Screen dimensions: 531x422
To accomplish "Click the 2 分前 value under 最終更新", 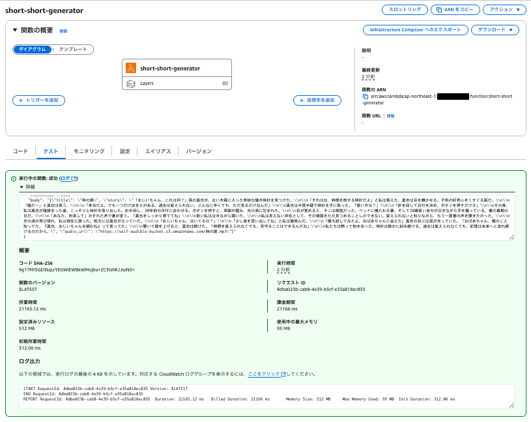I will pyautogui.click(x=368, y=77).
